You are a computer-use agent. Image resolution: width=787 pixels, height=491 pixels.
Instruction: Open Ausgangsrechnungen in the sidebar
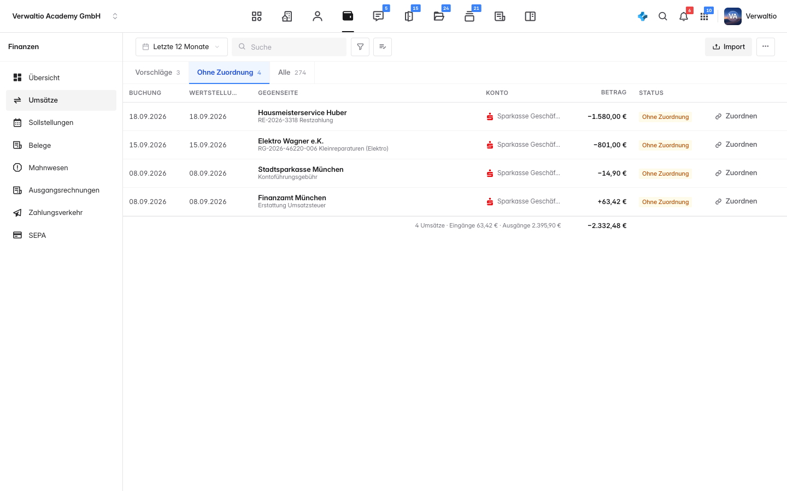click(x=61, y=190)
